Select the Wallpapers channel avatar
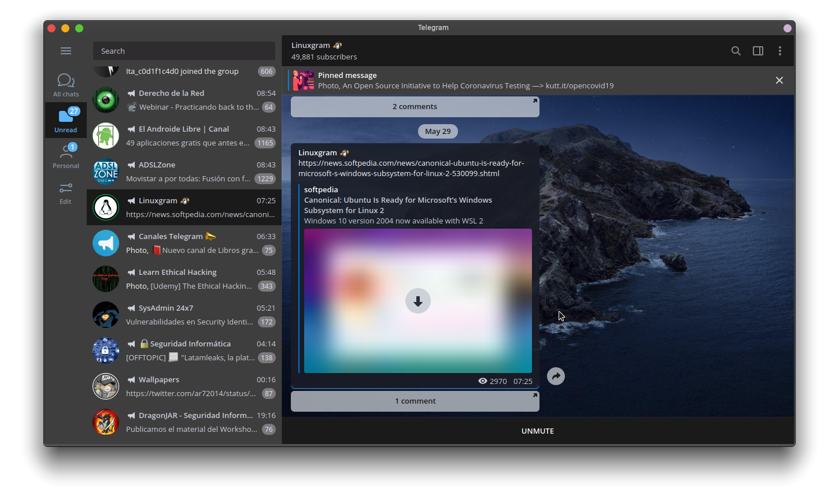 [x=106, y=386]
